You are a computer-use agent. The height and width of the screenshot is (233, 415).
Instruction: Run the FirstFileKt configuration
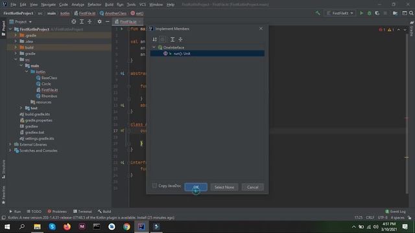pyautogui.click(x=361, y=13)
